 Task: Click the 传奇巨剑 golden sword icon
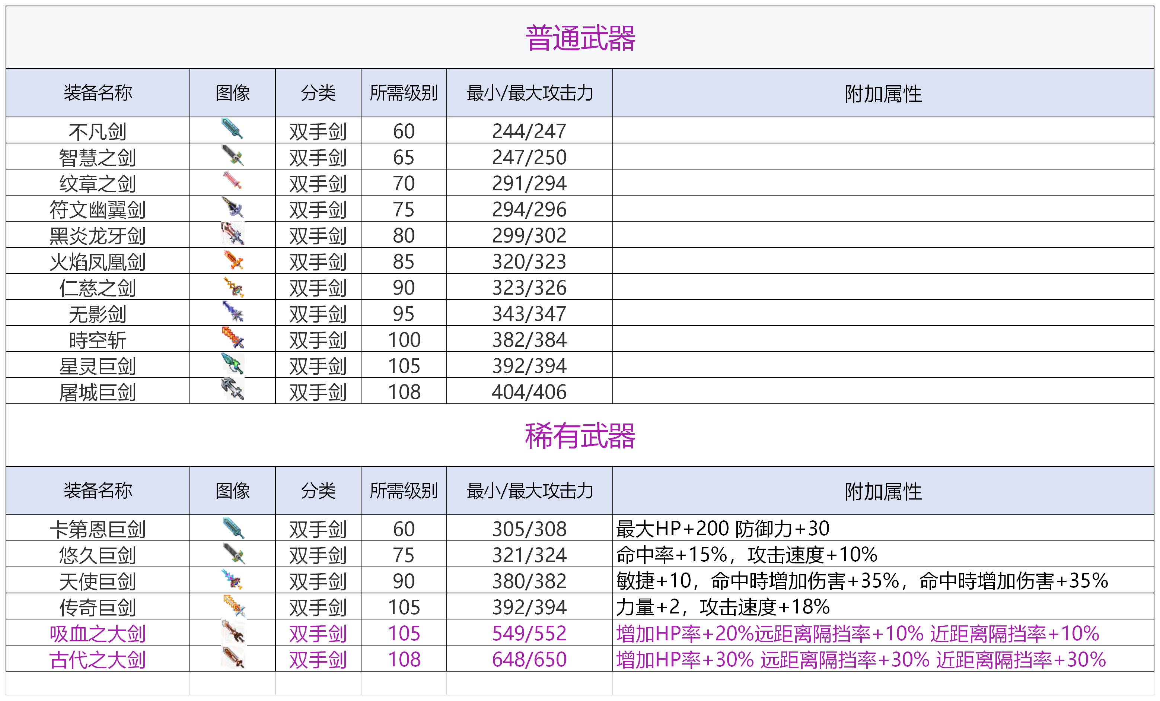point(234,606)
